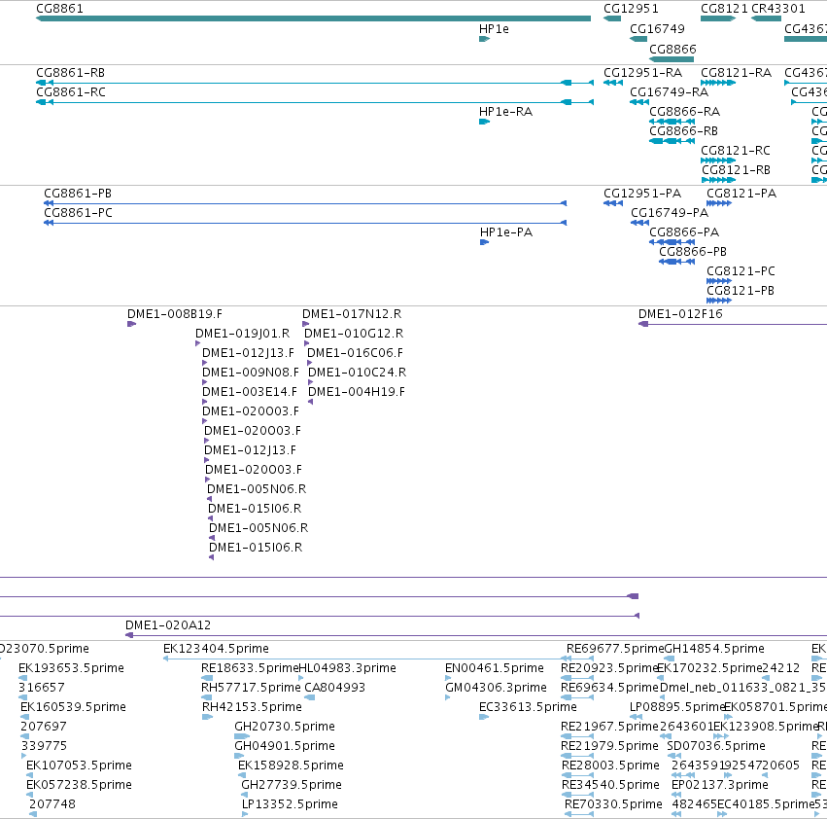Click the CG12951-RA transcript label
827x819 pixels.
(x=642, y=72)
